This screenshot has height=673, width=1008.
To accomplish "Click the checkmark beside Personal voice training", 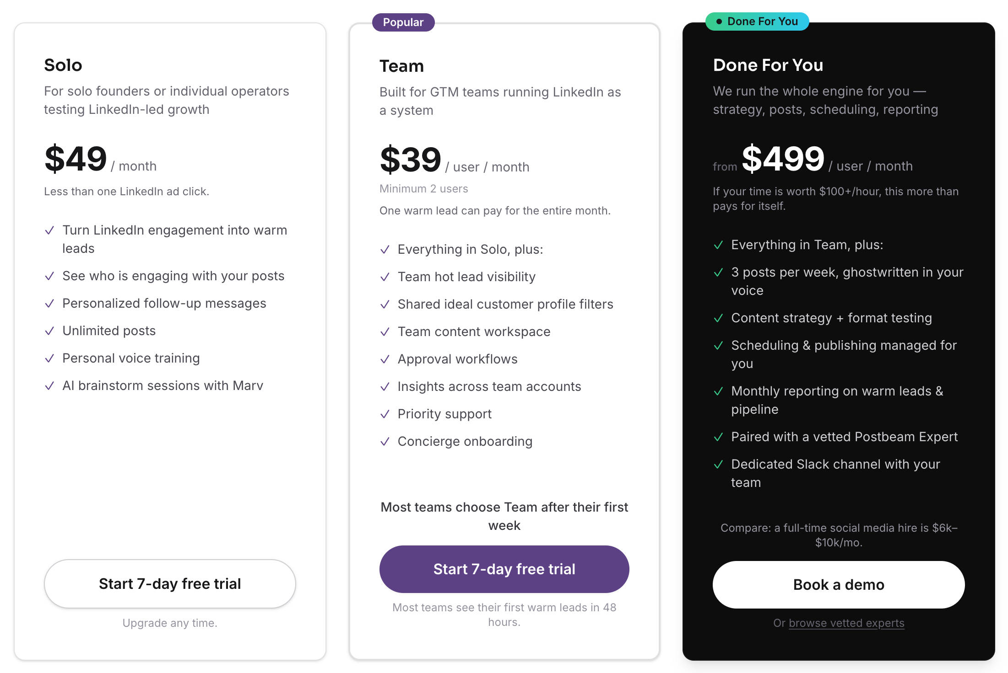I will point(50,358).
